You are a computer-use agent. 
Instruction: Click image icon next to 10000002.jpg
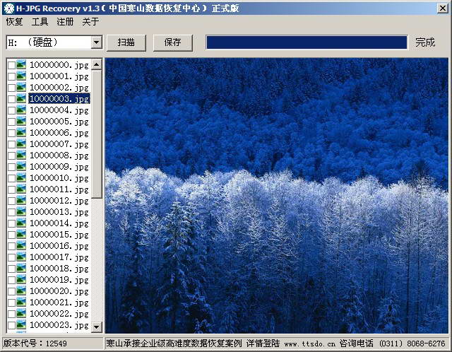point(21,87)
